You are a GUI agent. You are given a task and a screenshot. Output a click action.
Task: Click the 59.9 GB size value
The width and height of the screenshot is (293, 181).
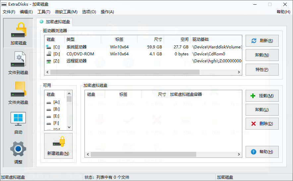(154, 47)
